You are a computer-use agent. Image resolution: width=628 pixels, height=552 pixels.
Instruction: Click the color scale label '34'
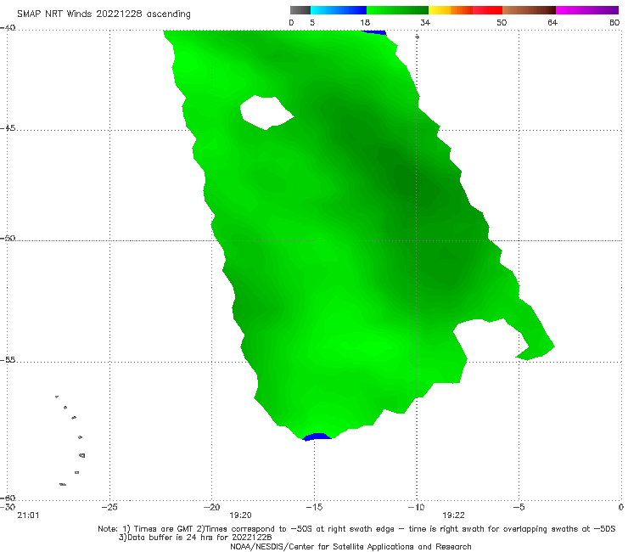pyautogui.click(x=425, y=22)
